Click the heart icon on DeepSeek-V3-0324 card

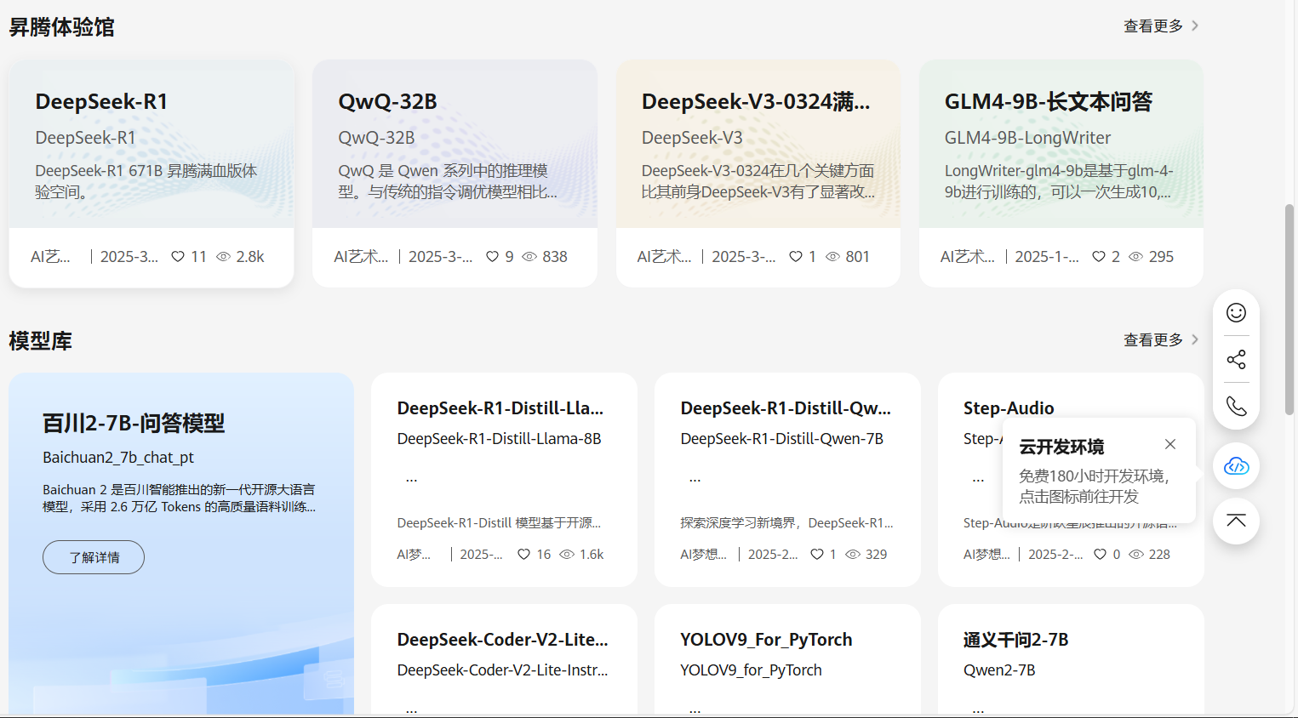pyautogui.click(x=796, y=256)
